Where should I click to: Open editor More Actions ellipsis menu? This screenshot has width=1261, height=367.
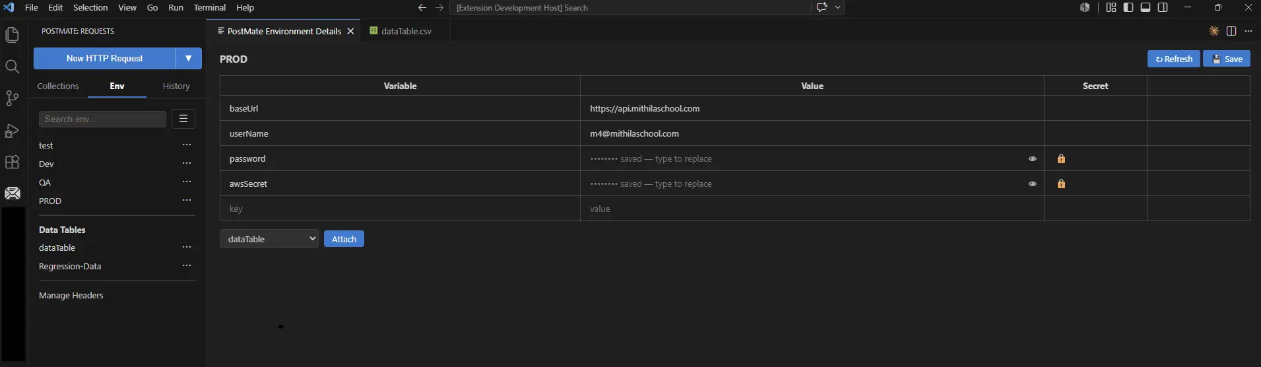coord(1248,31)
